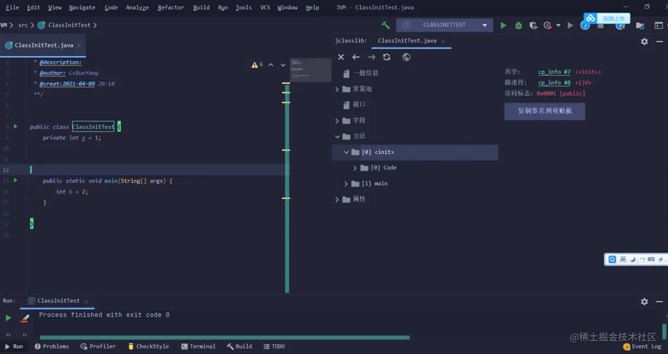Viewport: 668px width, 354px height.
Task: Expand the 属性 tree node
Action: (337, 199)
